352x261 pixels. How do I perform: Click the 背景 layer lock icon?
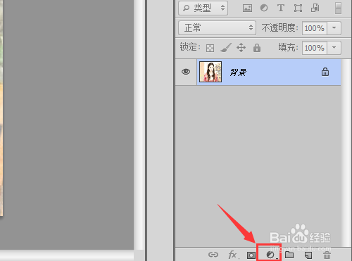coord(325,72)
